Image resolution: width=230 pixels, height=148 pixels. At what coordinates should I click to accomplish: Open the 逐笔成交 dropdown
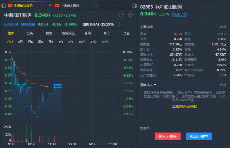click(x=148, y=85)
